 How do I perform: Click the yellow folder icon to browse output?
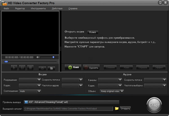coord(117,108)
